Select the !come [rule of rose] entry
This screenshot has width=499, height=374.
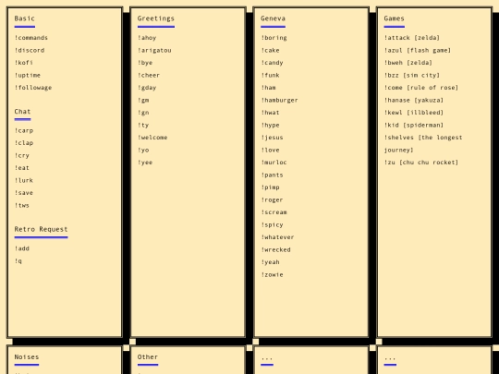tap(421, 88)
